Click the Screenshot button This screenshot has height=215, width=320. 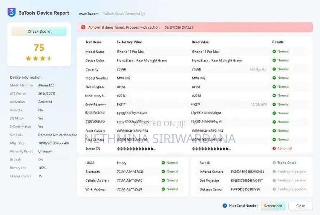273,206
